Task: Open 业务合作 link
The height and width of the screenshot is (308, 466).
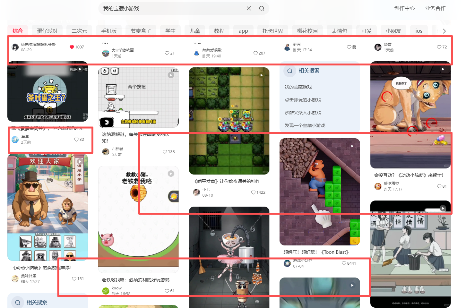Action: [x=435, y=8]
